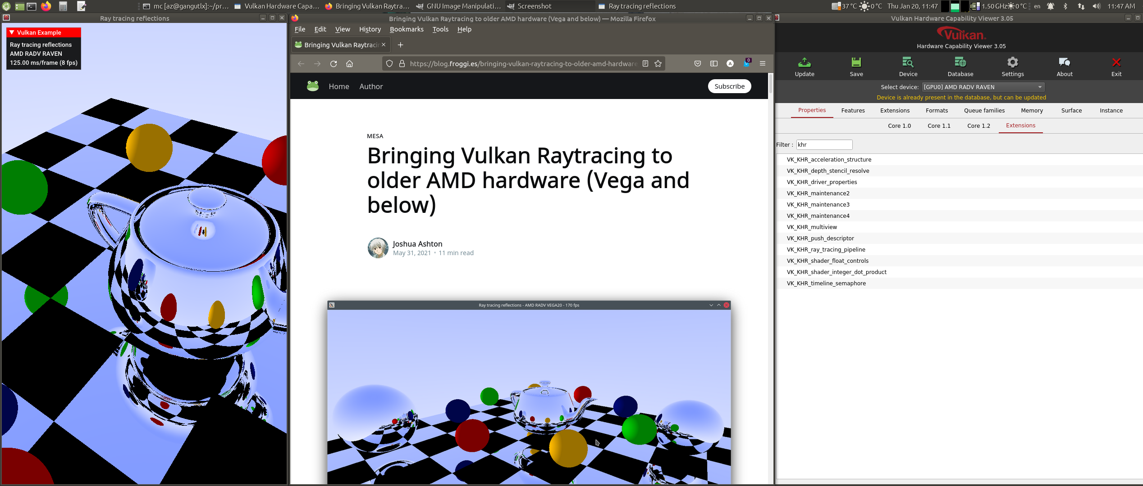
Task: Reload the page in Firefox
Action: 333,63
